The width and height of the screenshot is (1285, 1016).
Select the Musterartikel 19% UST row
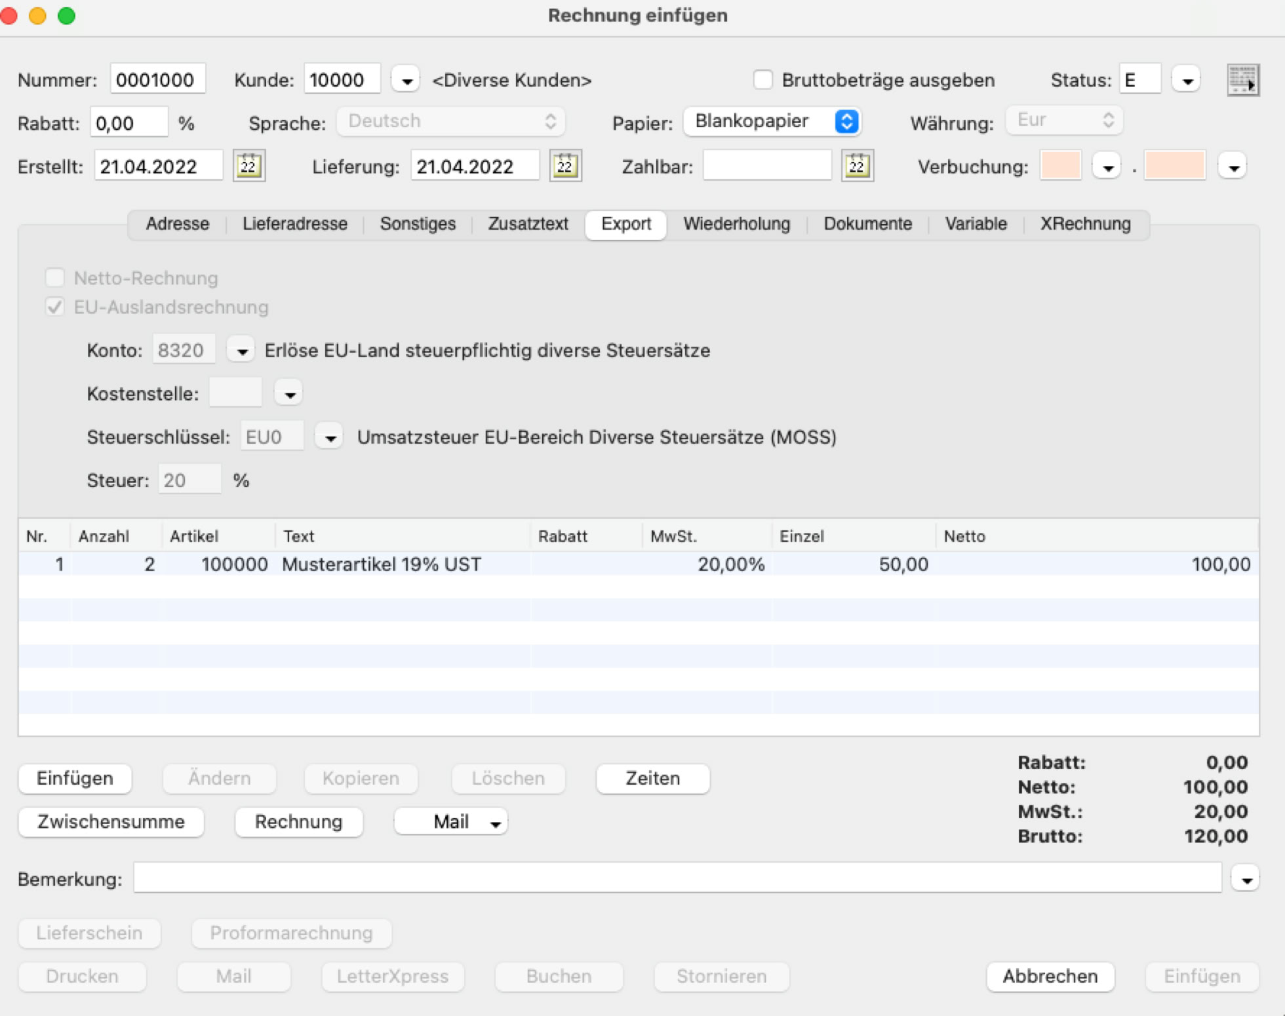click(382, 564)
